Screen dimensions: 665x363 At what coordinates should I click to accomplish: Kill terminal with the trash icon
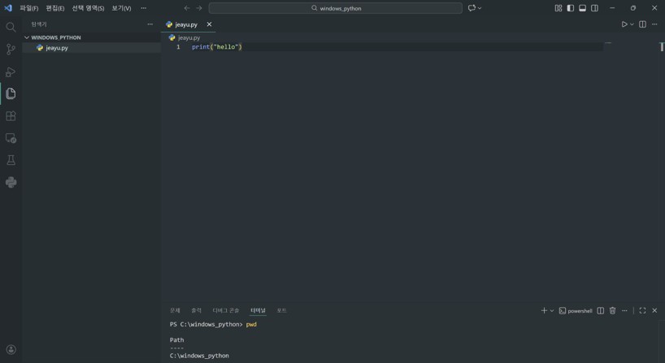point(612,310)
